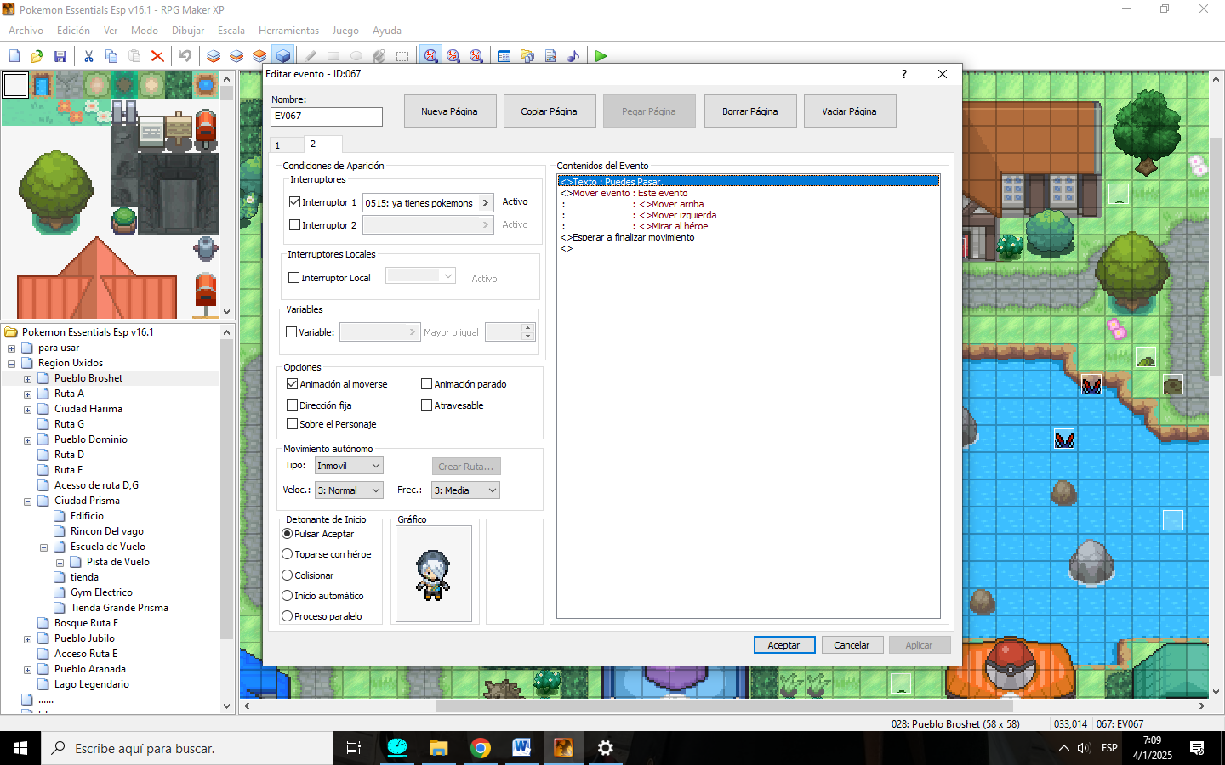The height and width of the screenshot is (765, 1225).
Task: Open the Tipo movement type dropdown
Action: tap(349, 466)
